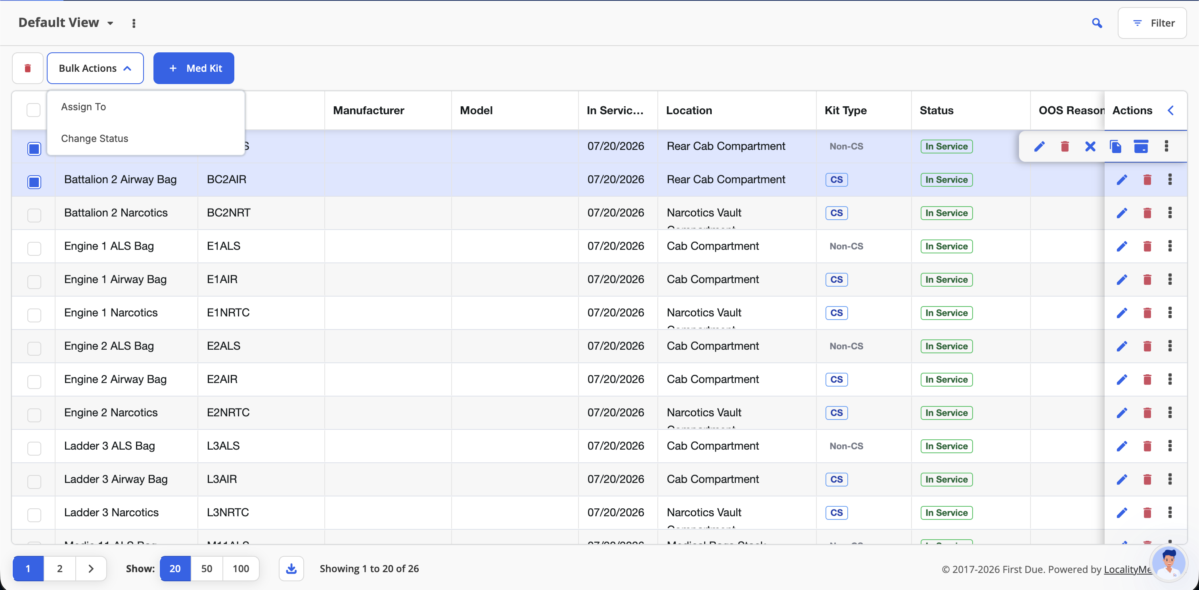The image size is (1199, 590).
Task: Delete Battalion 2 Airway Bag row
Action: pos(1147,180)
